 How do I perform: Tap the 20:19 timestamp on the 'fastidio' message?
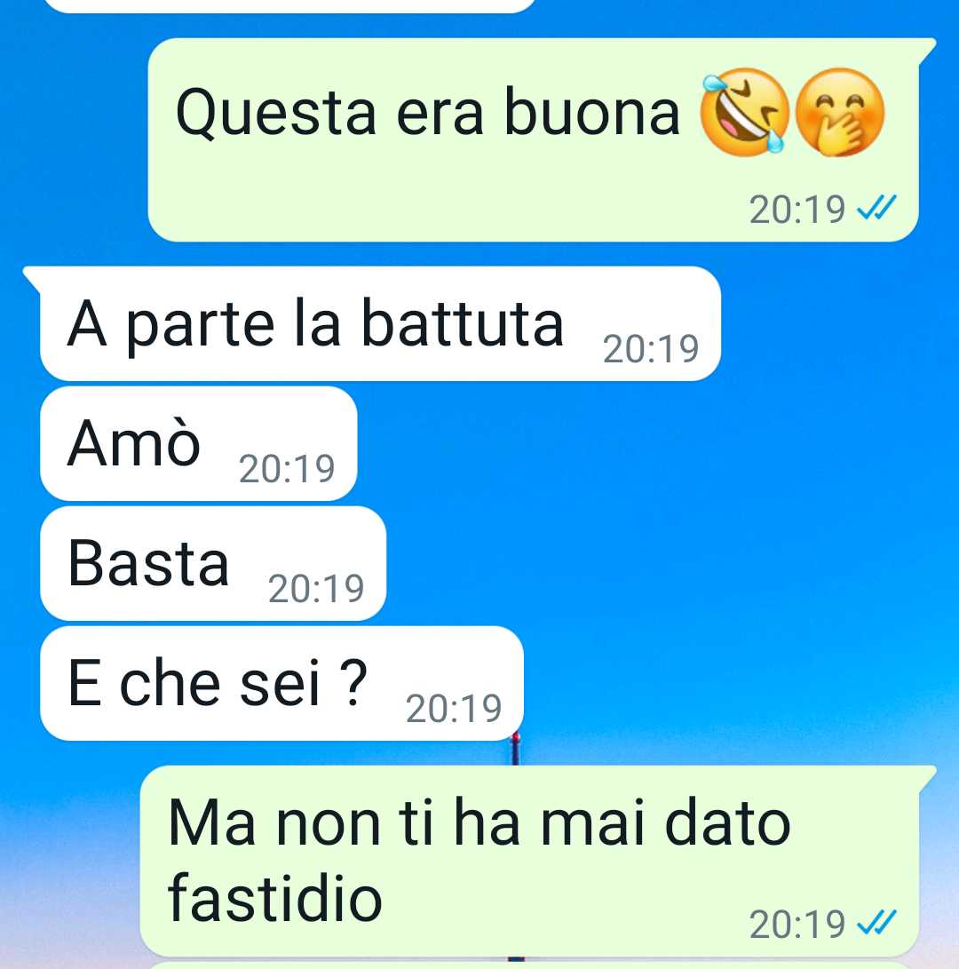pos(797,924)
